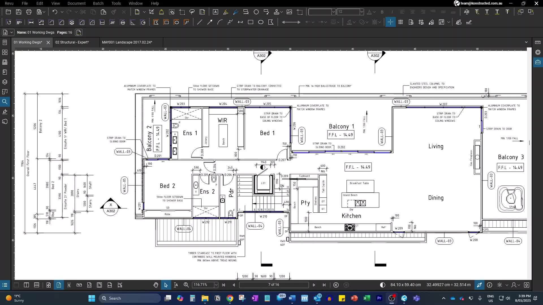Close the 01 Working Dwgs tab

click(48, 42)
